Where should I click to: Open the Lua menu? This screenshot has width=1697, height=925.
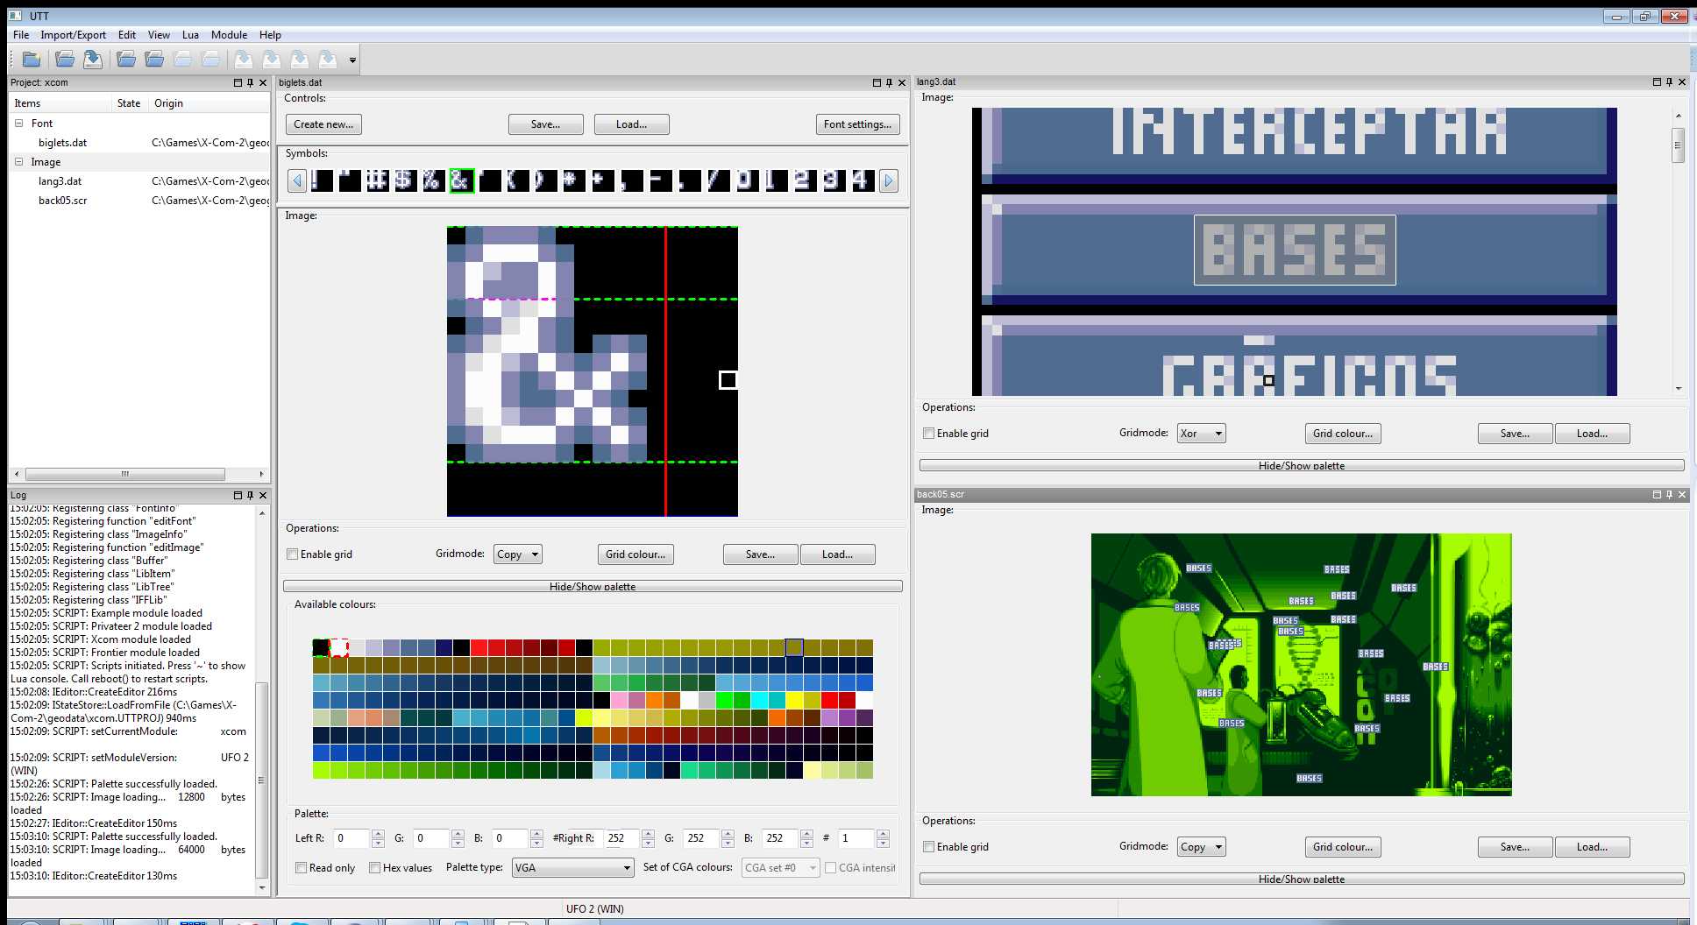(x=190, y=35)
